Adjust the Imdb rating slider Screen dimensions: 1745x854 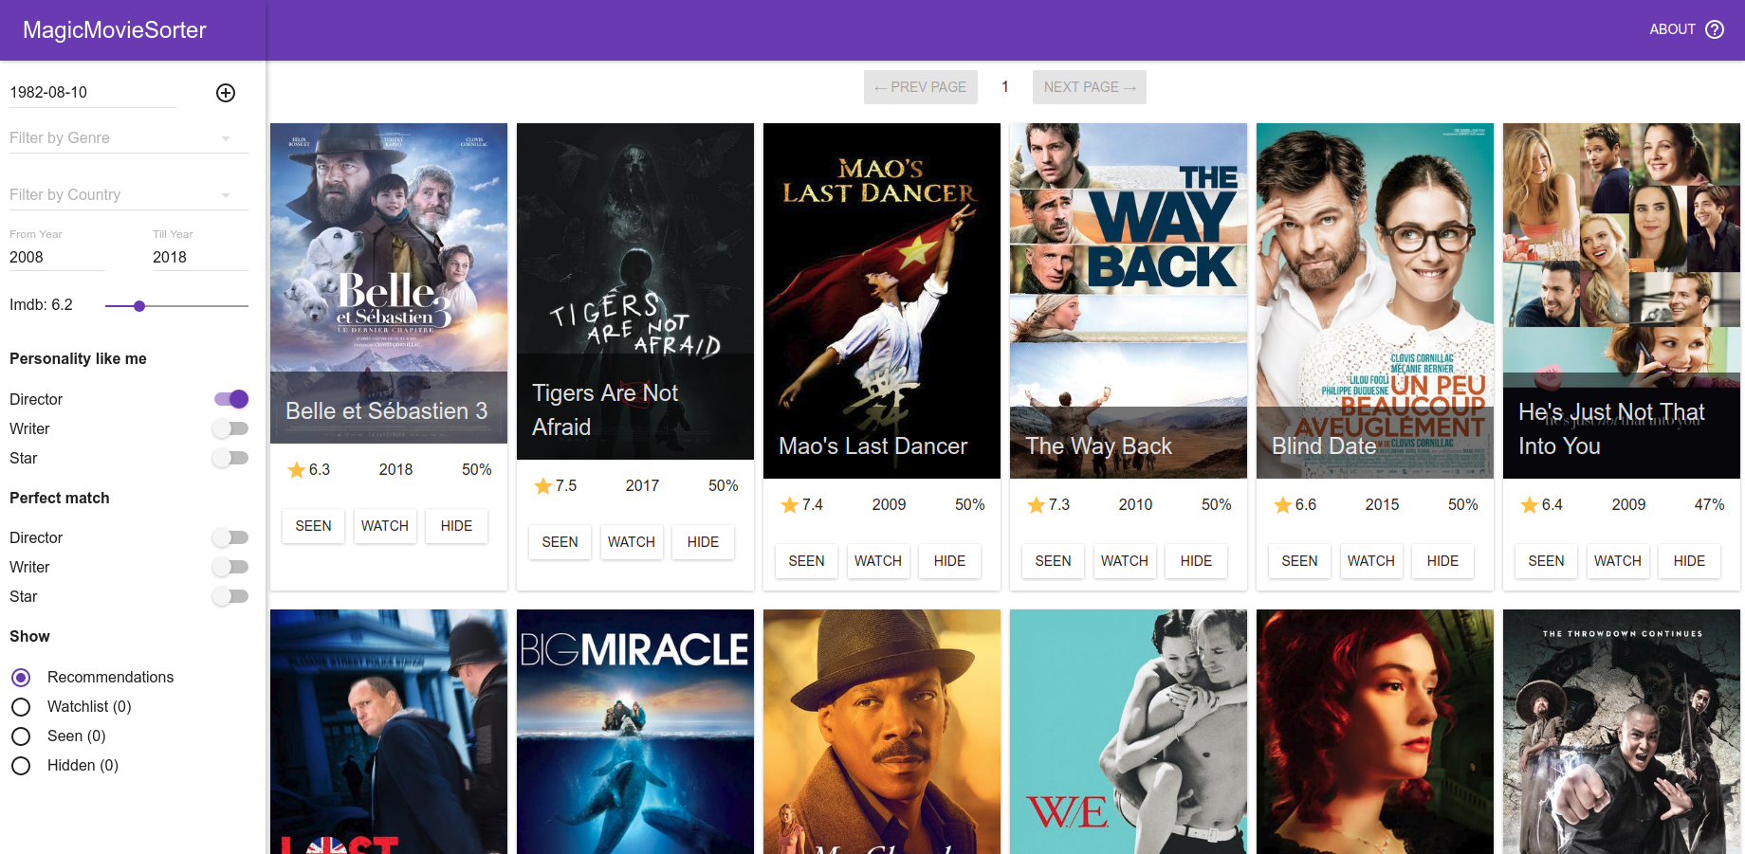139,306
